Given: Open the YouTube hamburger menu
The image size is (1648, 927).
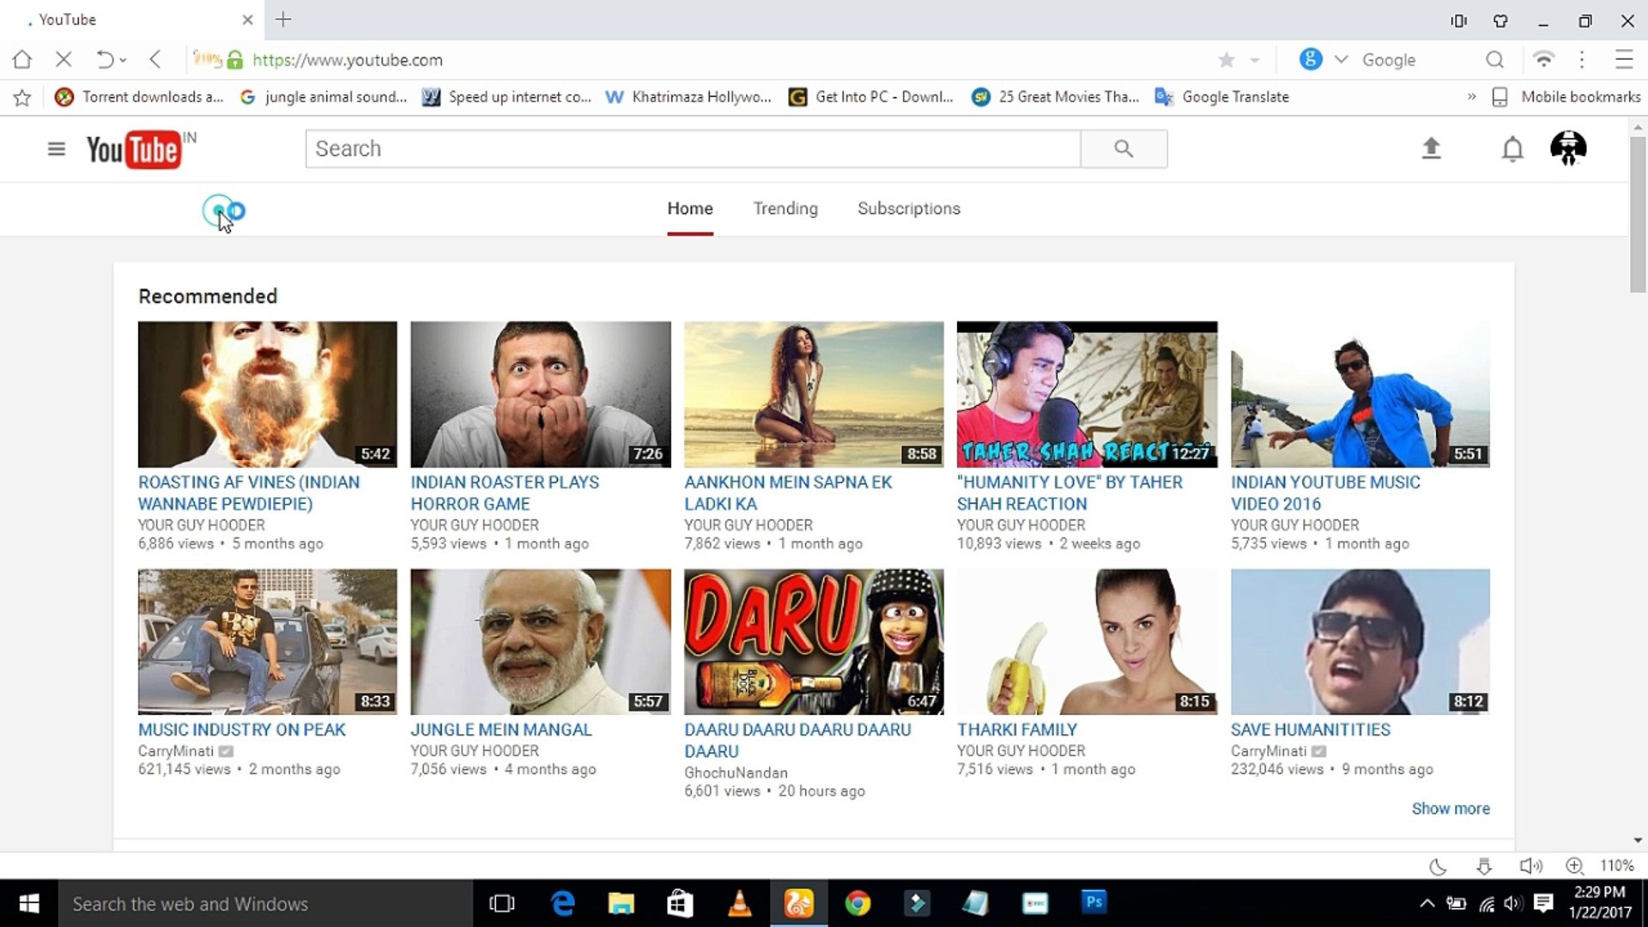Looking at the screenshot, I should click(56, 148).
